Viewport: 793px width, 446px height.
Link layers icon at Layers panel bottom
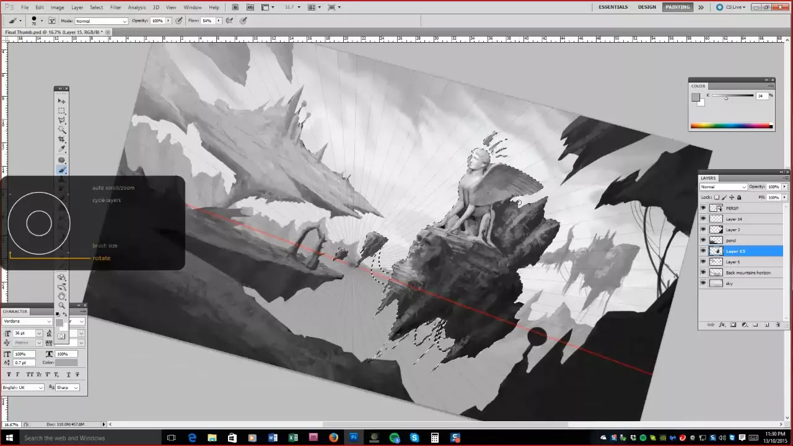tap(711, 325)
